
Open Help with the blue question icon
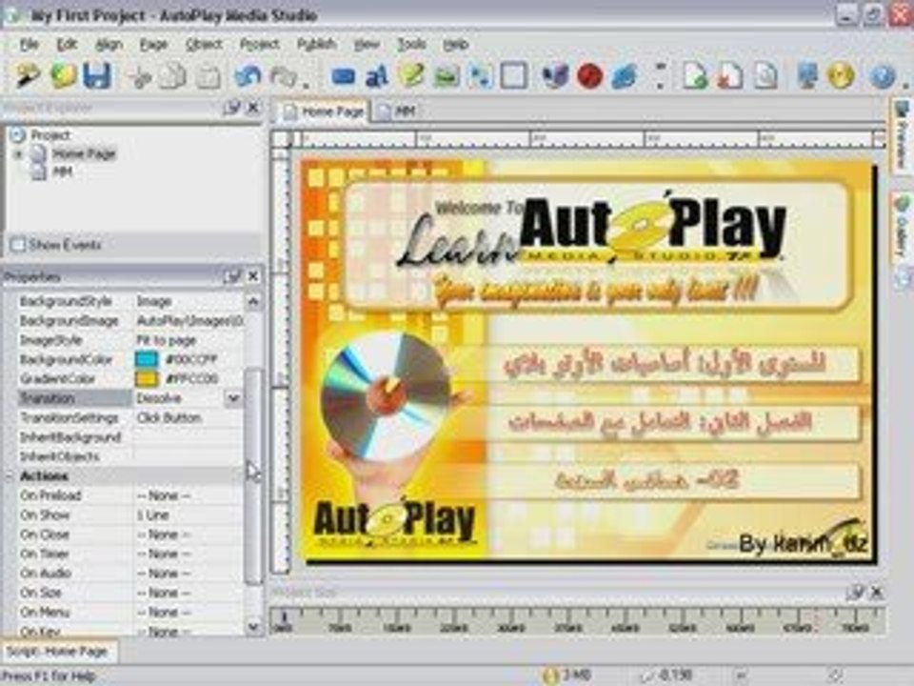pyautogui.click(x=882, y=76)
